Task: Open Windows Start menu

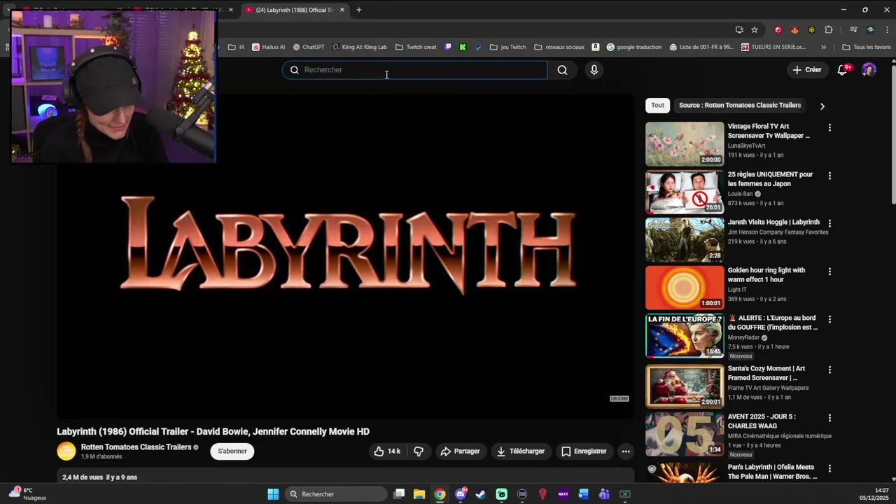Action: pyautogui.click(x=273, y=494)
